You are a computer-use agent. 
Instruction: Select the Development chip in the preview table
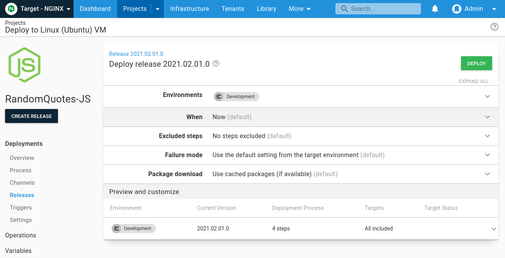click(x=133, y=229)
